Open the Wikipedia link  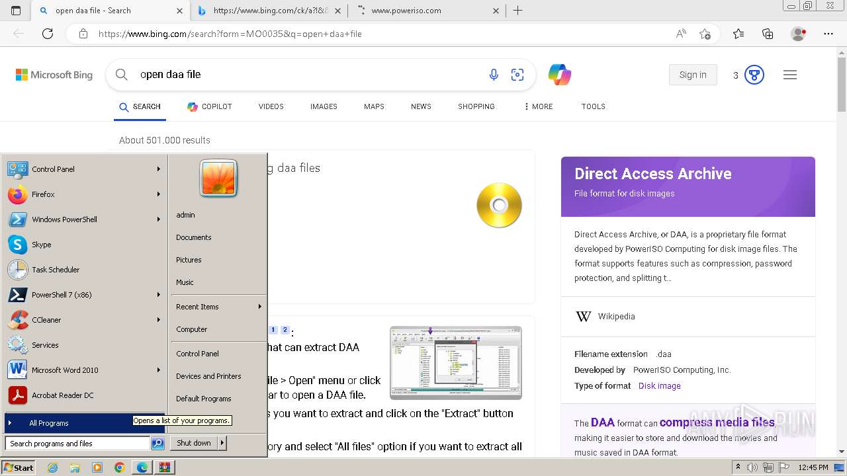pos(616,317)
